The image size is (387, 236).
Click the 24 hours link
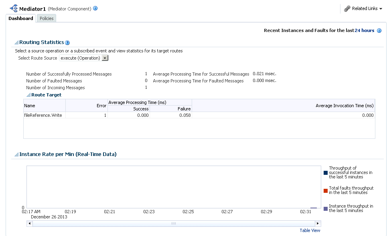pos(364,30)
